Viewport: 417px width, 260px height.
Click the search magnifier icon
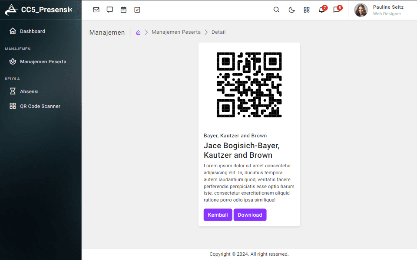[276, 10]
